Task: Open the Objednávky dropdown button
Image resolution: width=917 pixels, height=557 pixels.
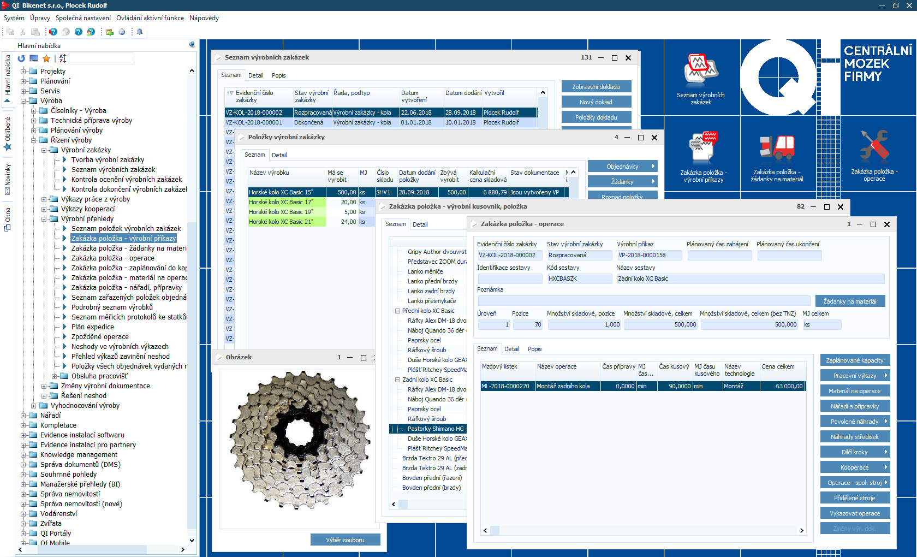Action: point(622,167)
